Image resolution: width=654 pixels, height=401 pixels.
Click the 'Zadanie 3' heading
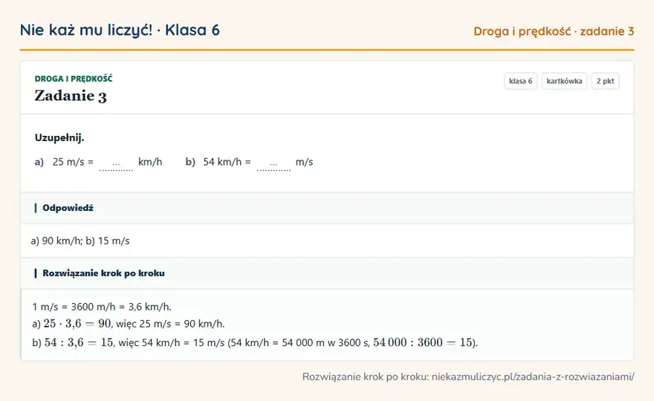[71, 96]
